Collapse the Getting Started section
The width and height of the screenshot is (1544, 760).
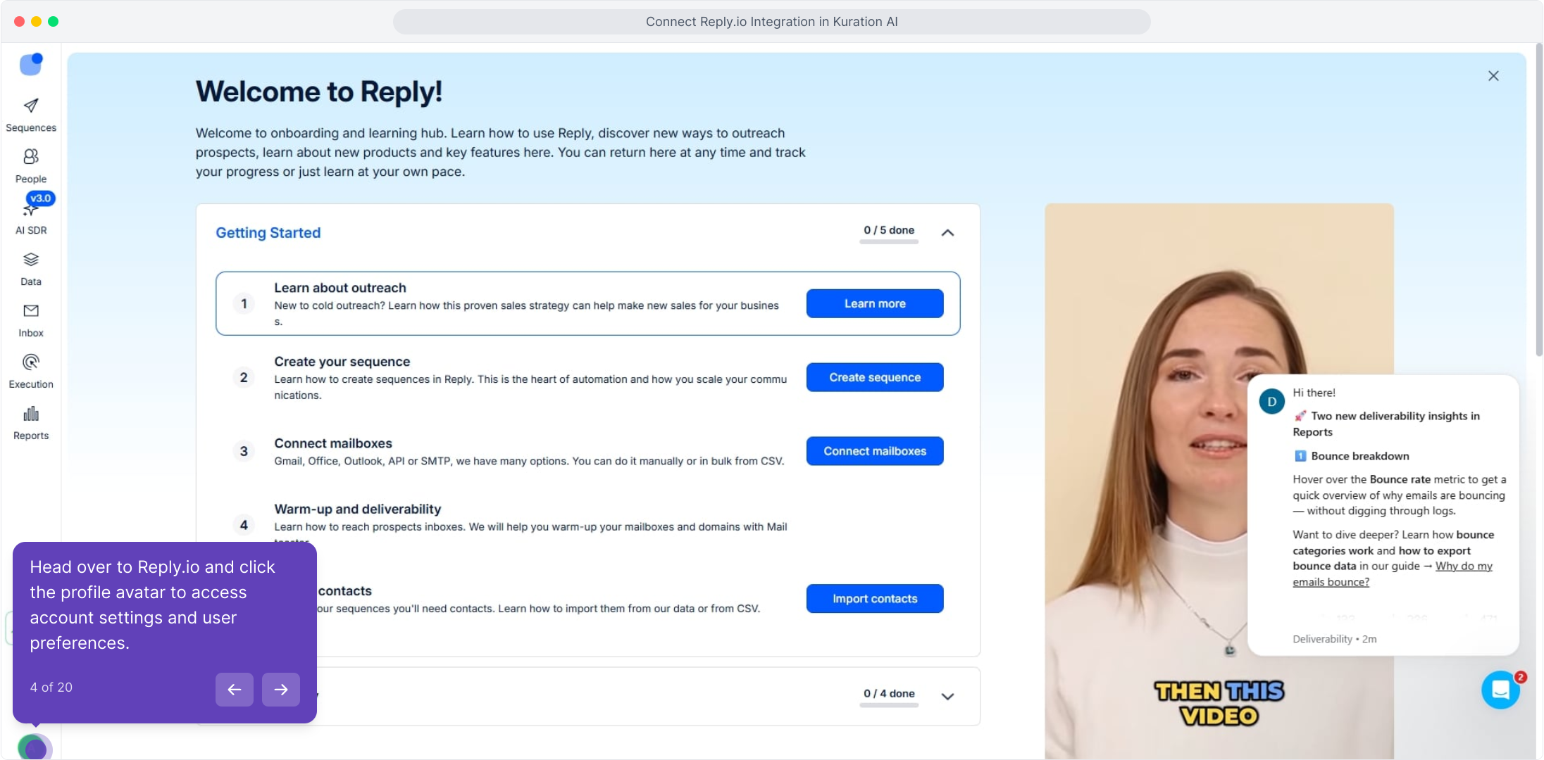point(947,233)
